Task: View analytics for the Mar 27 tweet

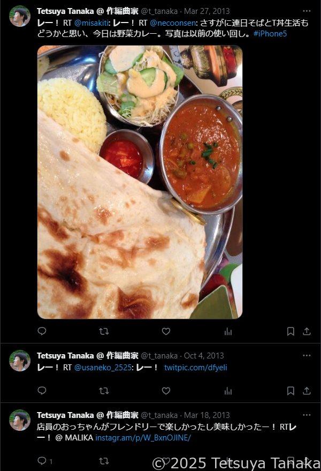Action: coord(228,331)
